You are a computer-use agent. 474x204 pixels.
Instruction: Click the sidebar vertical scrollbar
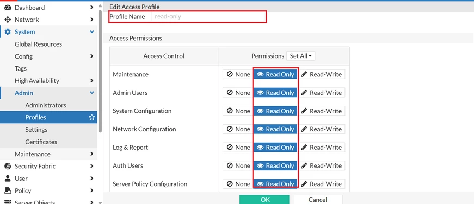100,71
